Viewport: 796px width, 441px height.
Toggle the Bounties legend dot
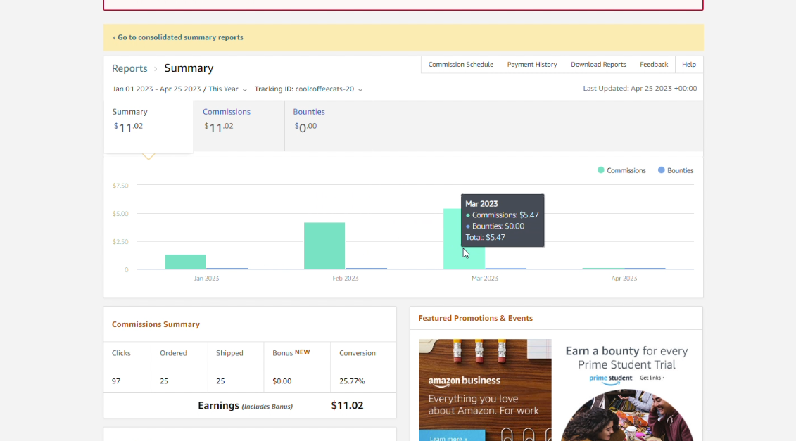coord(662,170)
